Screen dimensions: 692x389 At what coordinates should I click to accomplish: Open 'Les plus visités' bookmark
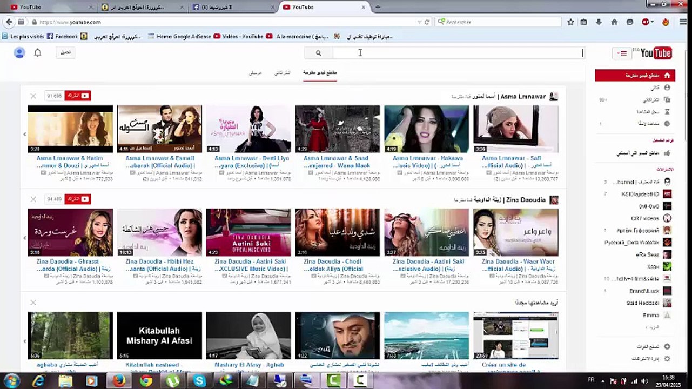click(23, 37)
